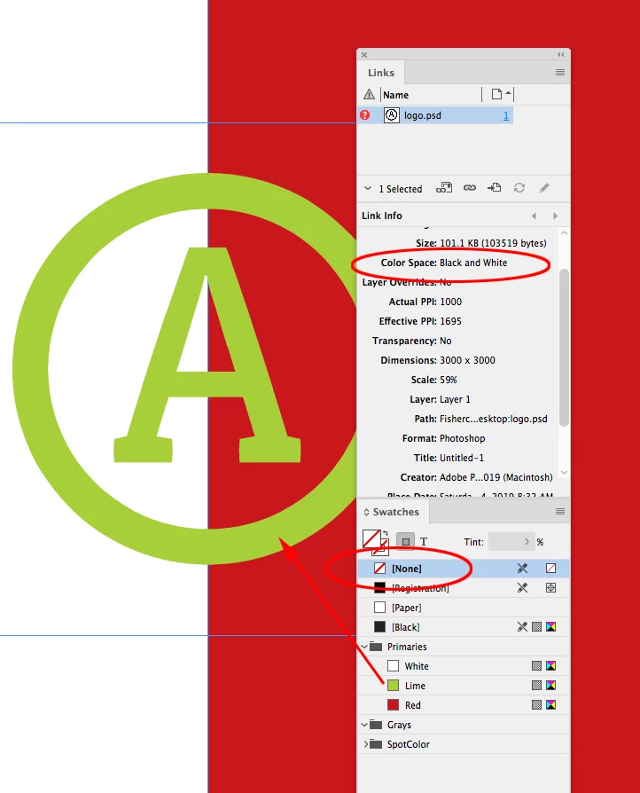Click the registration target icon

tap(551, 588)
